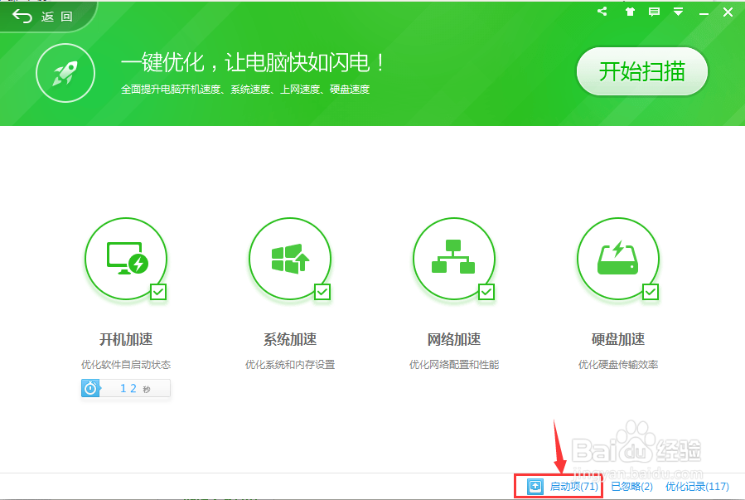The image size is (745, 500).
Task: Click the 系统加速 title text
Action: (x=290, y=339)
